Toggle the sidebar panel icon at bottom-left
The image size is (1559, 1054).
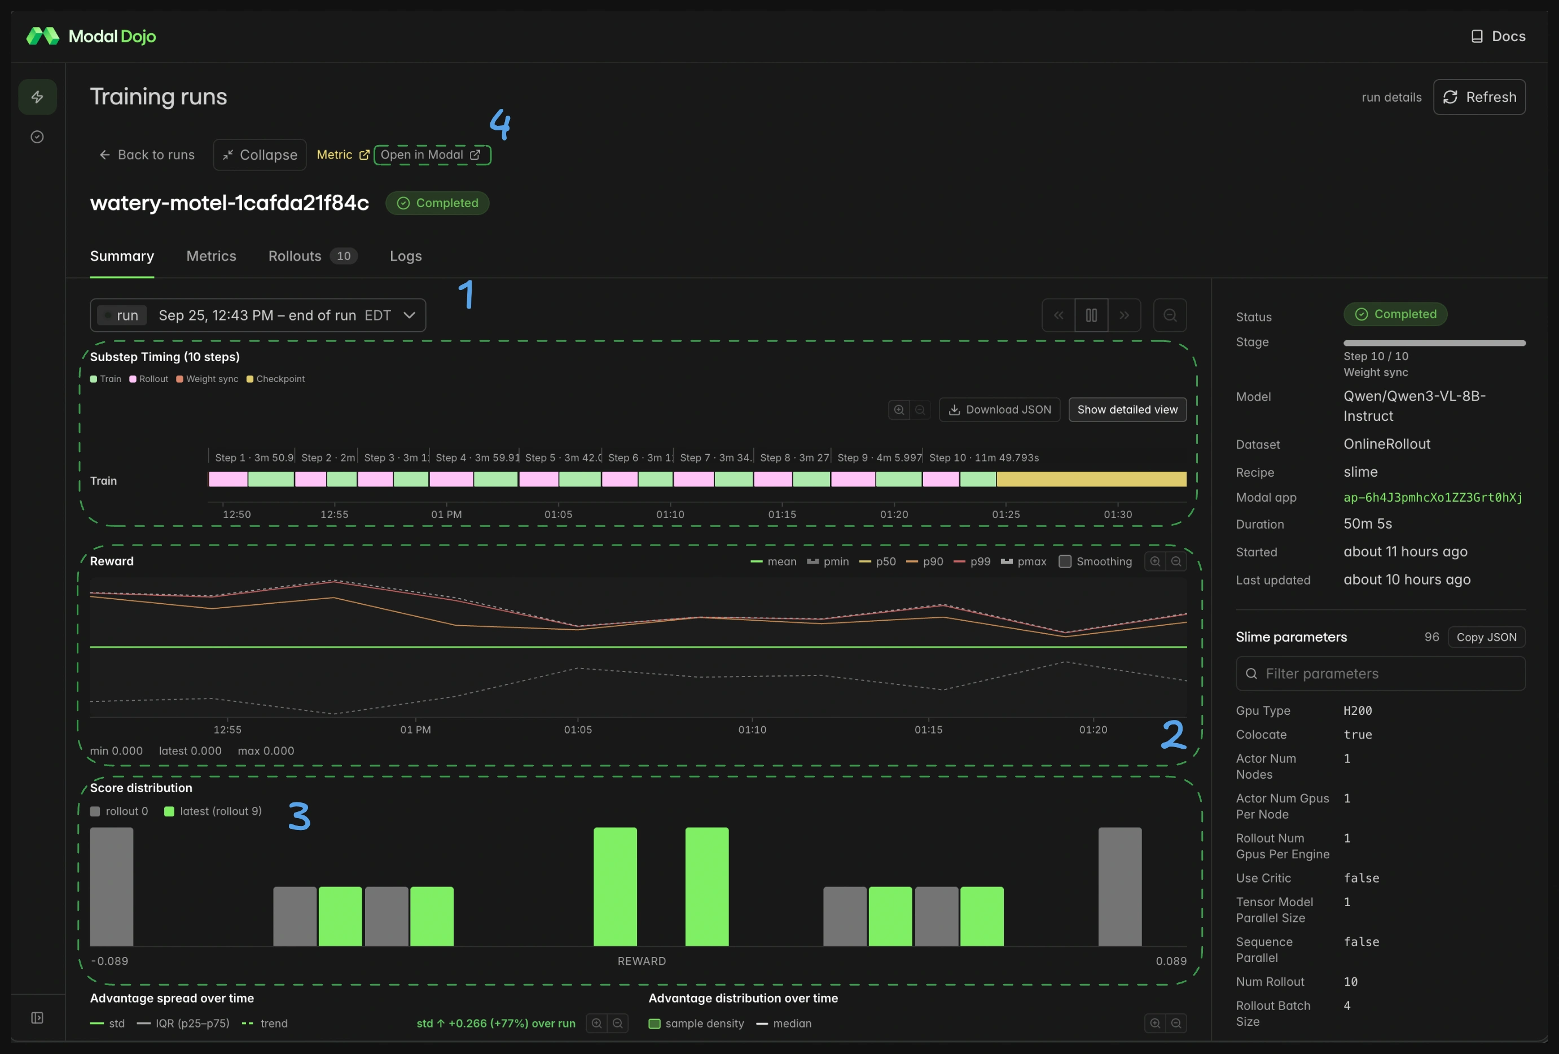(x=38, y=1018)
